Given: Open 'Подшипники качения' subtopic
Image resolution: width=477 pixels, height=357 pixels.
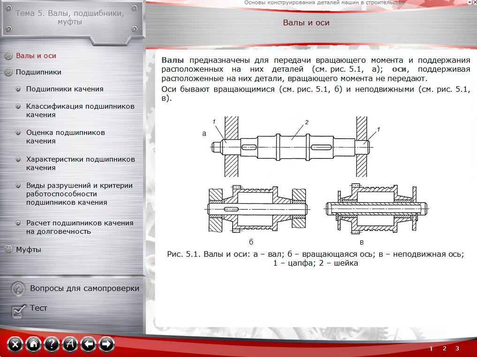Looking at the screenshot, I should 65,89.
